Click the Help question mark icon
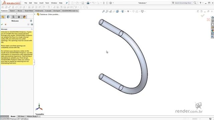Image resolution: width=214 pixels, height=120 pixels. (x=200, y=3)
